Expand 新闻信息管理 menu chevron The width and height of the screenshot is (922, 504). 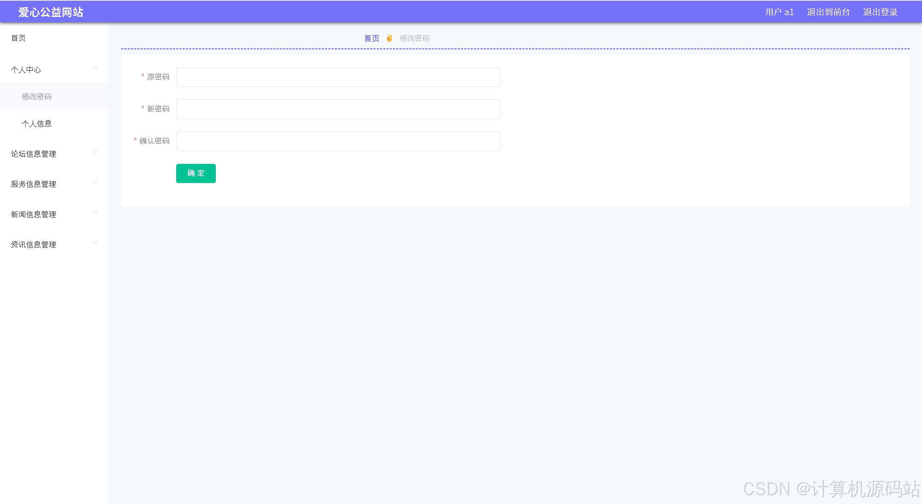95,213
